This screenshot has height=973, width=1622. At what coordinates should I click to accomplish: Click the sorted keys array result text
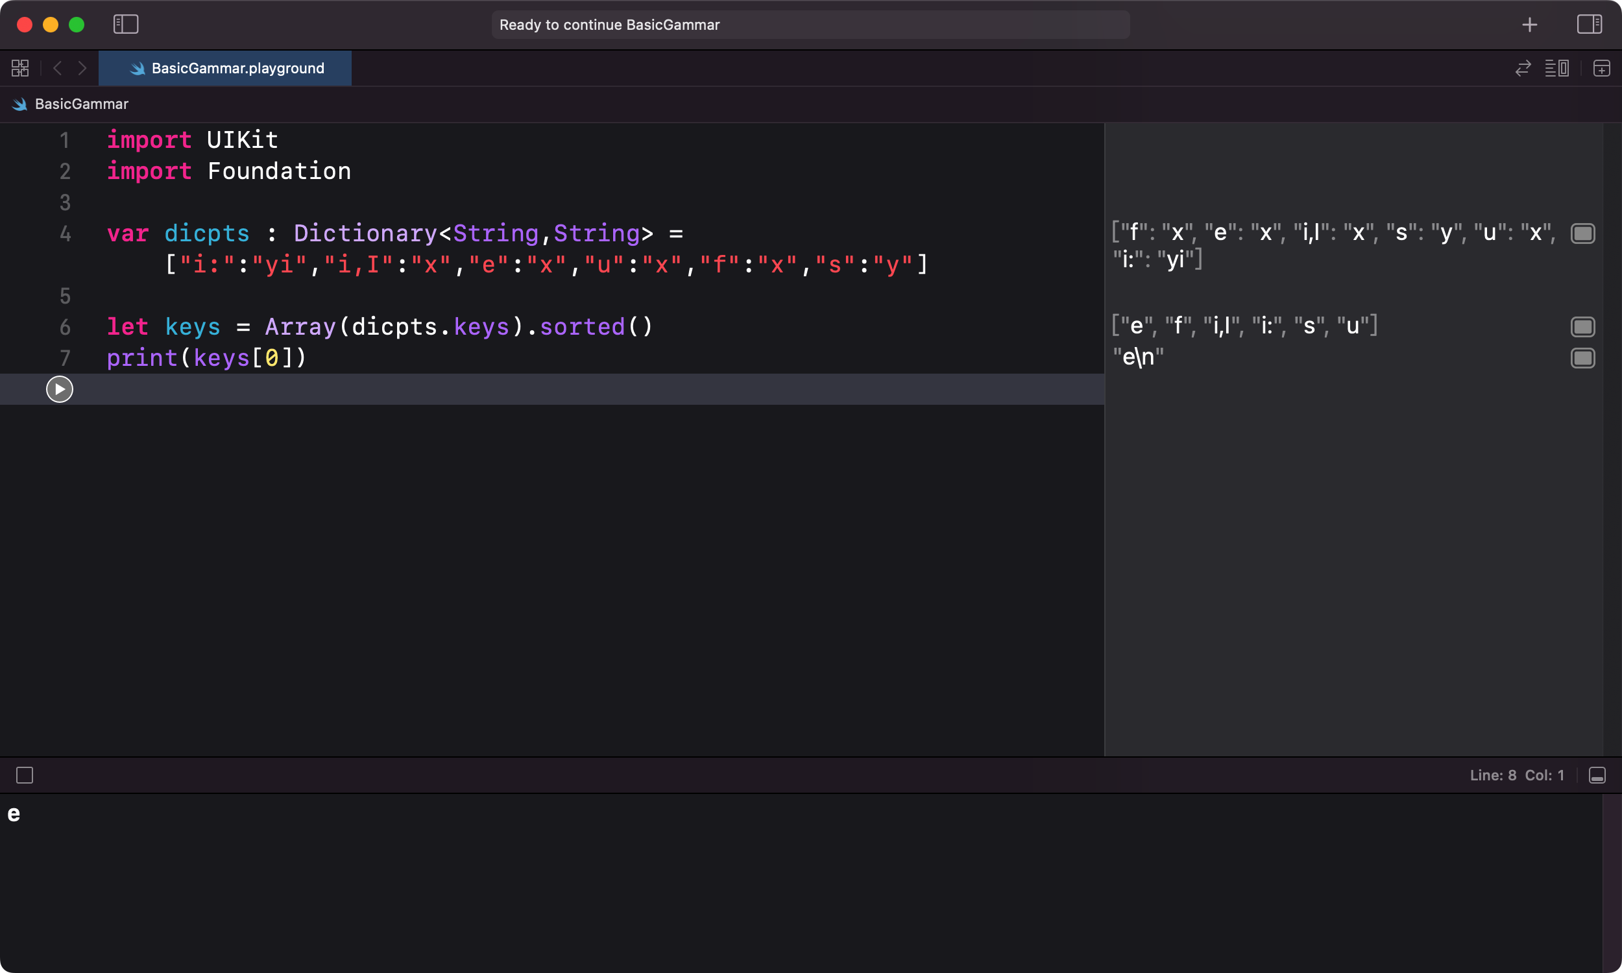[1245, 326]
